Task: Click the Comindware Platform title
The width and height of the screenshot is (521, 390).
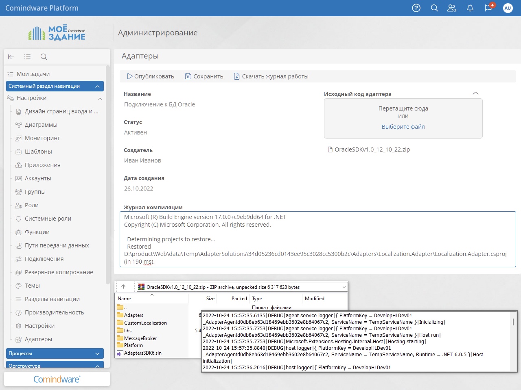Action: (42, 8)
